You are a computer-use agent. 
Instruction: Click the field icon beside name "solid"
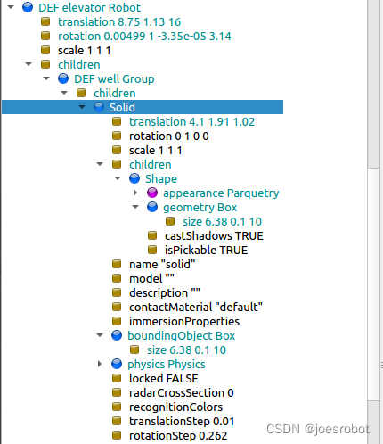117,264
